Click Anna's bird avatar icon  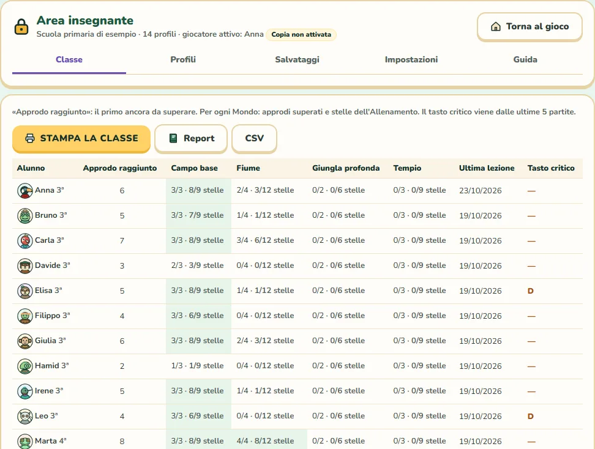(x=25, y=190)
